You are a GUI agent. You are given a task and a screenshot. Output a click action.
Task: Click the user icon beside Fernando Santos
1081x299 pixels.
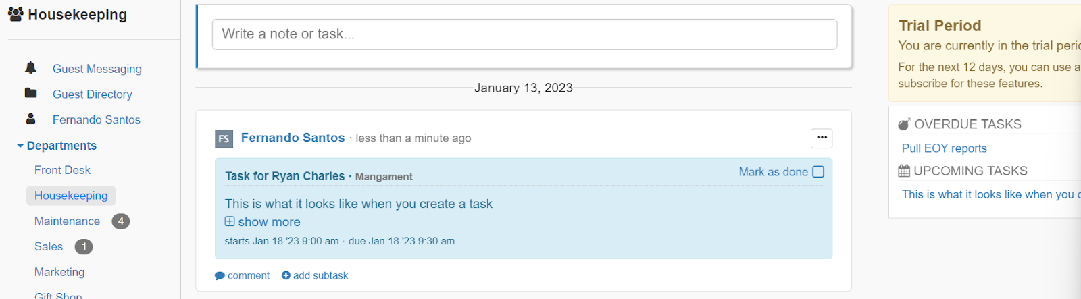tap(30, 119)
